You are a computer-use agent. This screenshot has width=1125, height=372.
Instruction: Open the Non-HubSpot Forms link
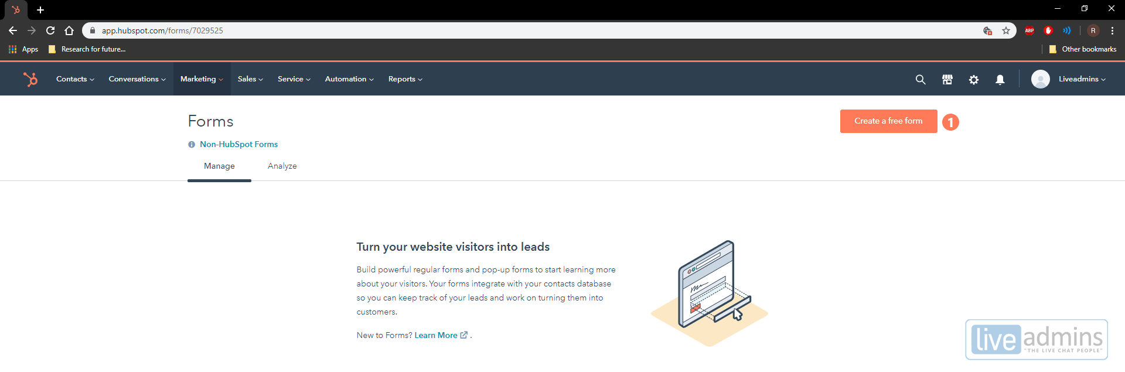click(238, 144)
